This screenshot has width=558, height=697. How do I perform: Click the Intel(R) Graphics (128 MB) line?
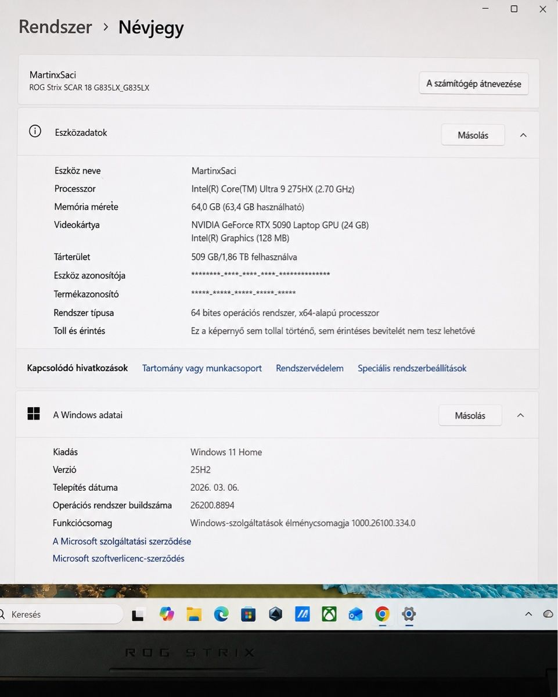tap(240, 238)
